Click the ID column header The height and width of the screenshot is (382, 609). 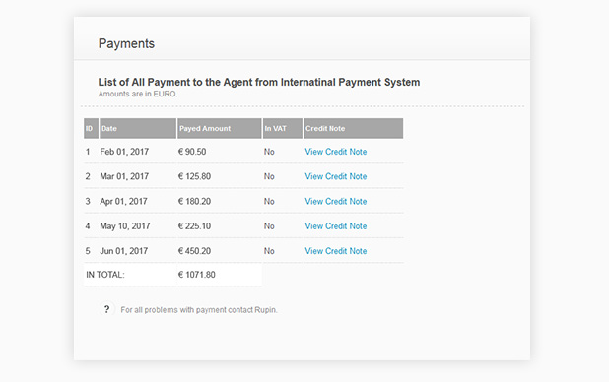pos(91,129)
